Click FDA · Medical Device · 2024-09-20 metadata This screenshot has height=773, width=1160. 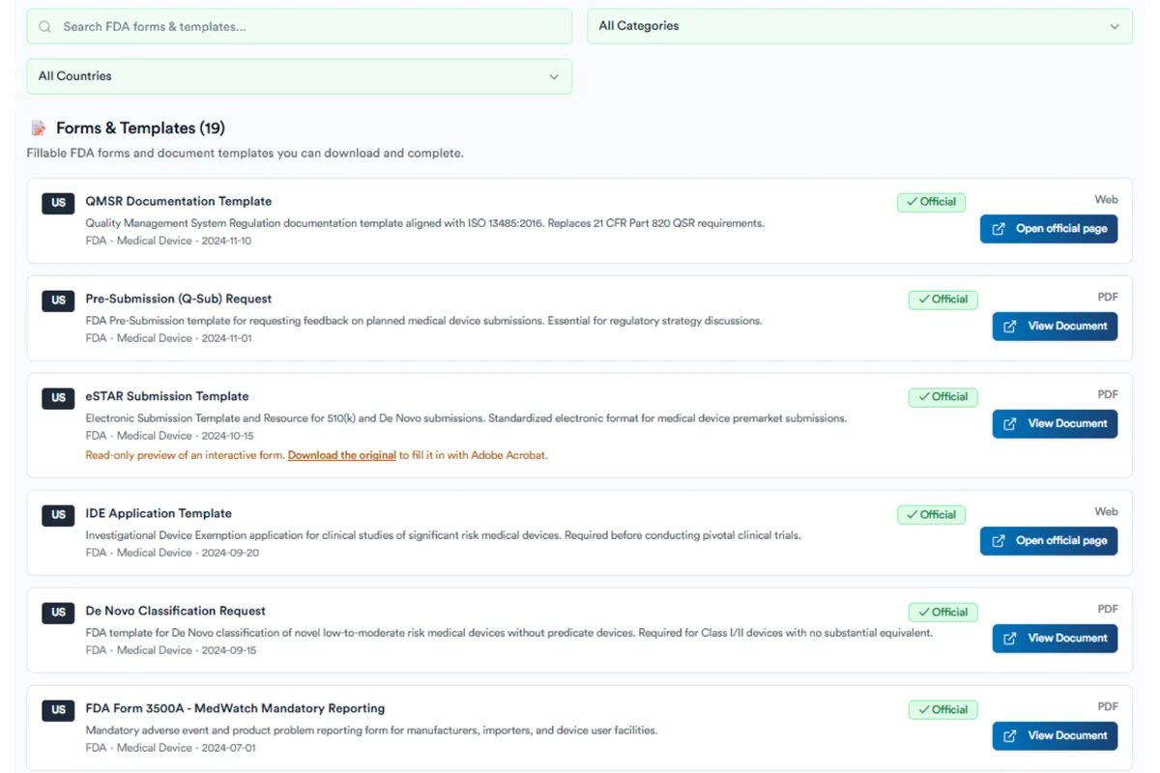click(172, 554)
